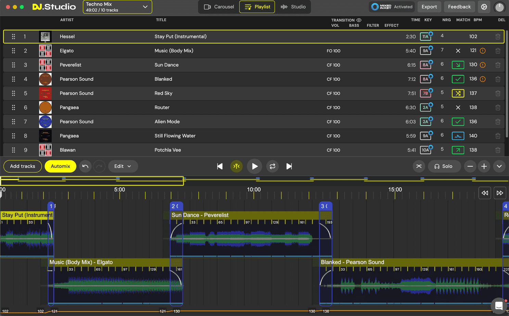Enable loop playback with the repeat toggle
509x316 pixels.
[x=272, y=166]
